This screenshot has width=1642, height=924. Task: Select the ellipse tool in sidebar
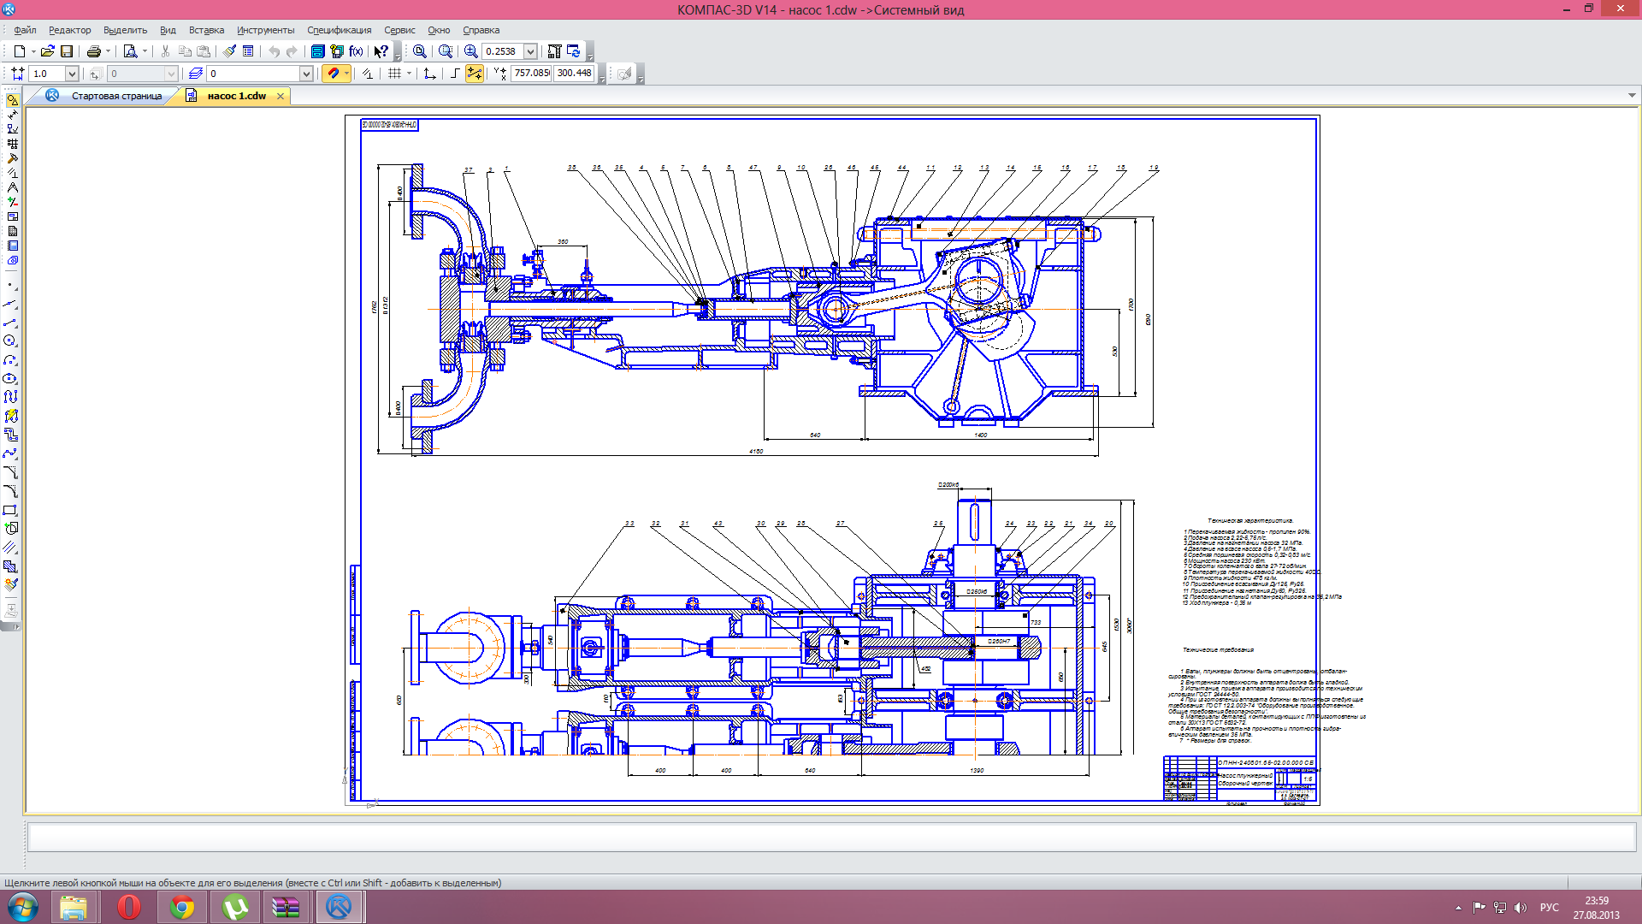point(10,378)
